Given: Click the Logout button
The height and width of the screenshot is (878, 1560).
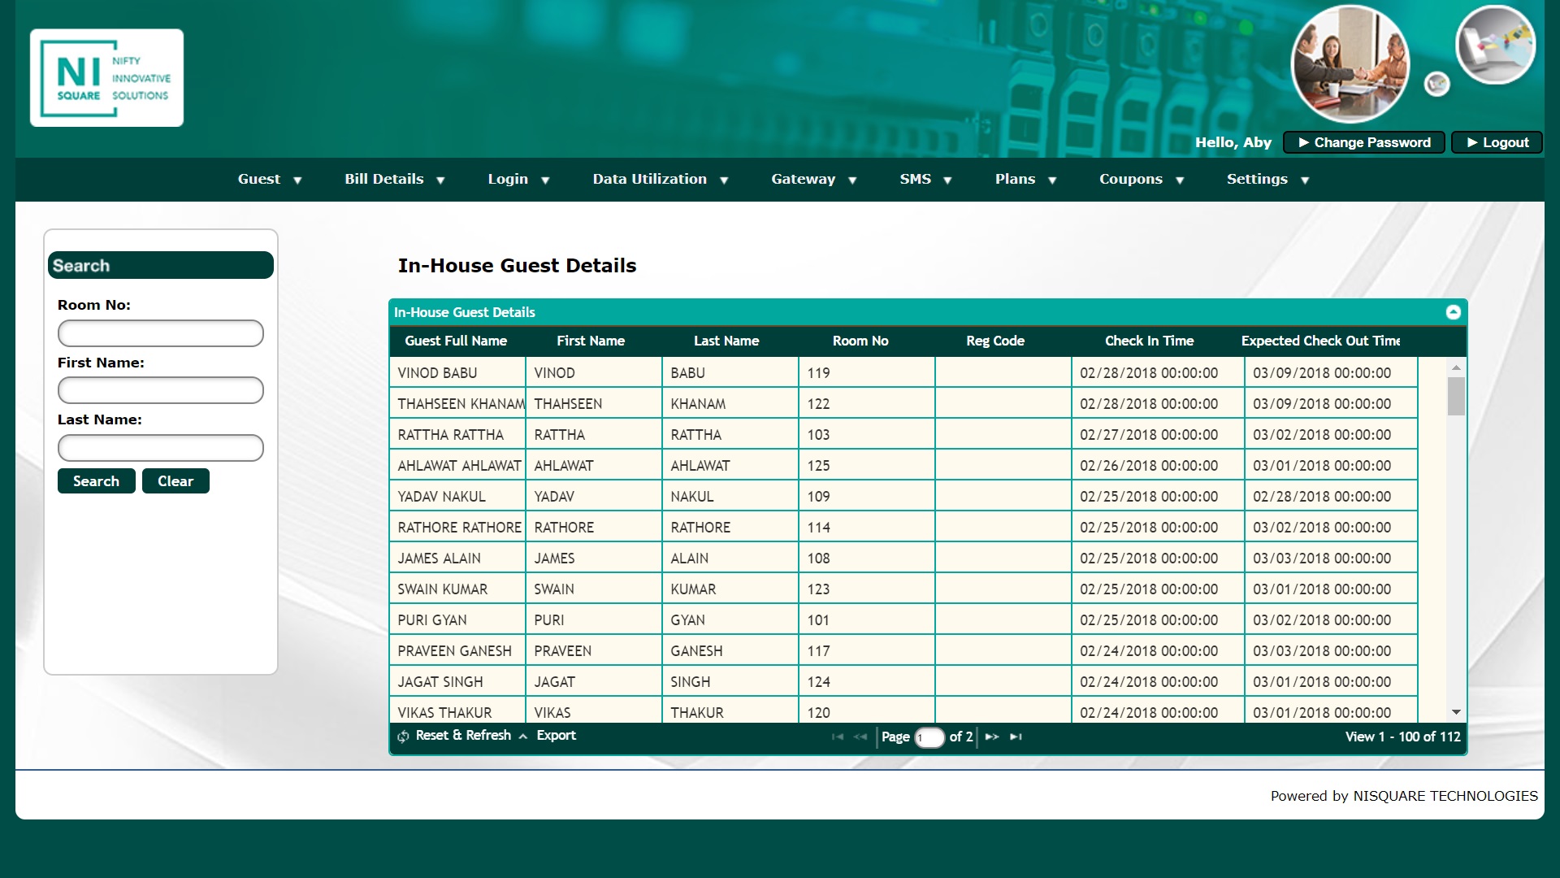Looking at the screenshot, I should 1497,142.
